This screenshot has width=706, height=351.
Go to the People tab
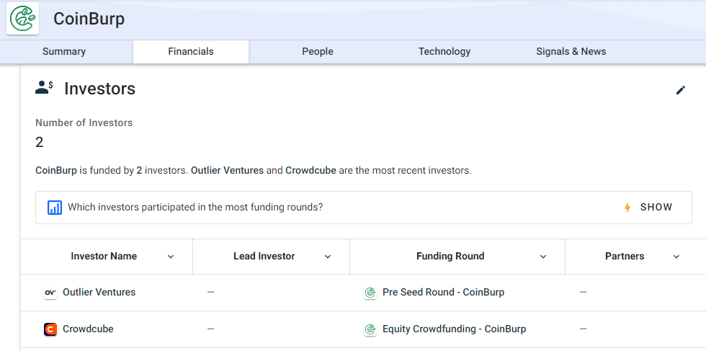click(318, 52)
